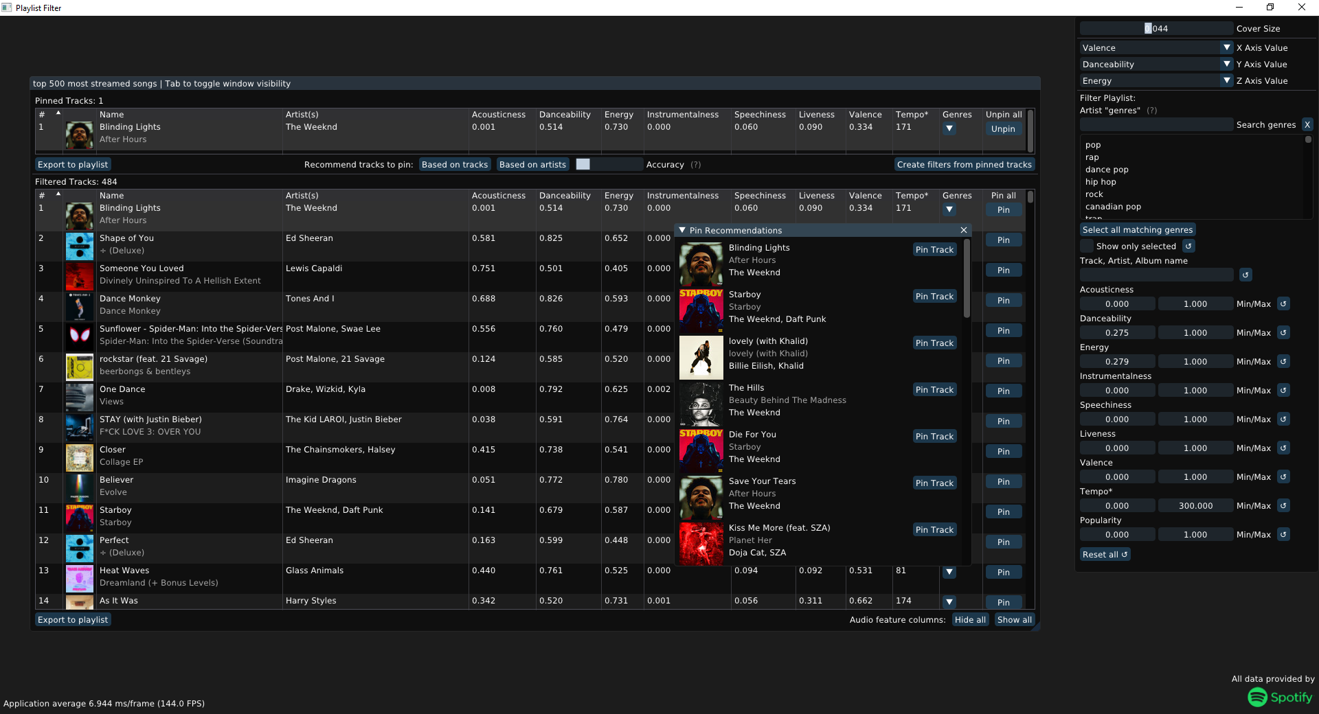Image resolution: width=1319 pixels, height=714 pixels.
Task: Pin the Believer row
Action: click(1003, 481)
